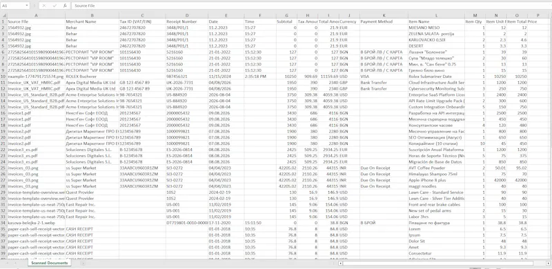Select row 34 header

tap(3, 223)
